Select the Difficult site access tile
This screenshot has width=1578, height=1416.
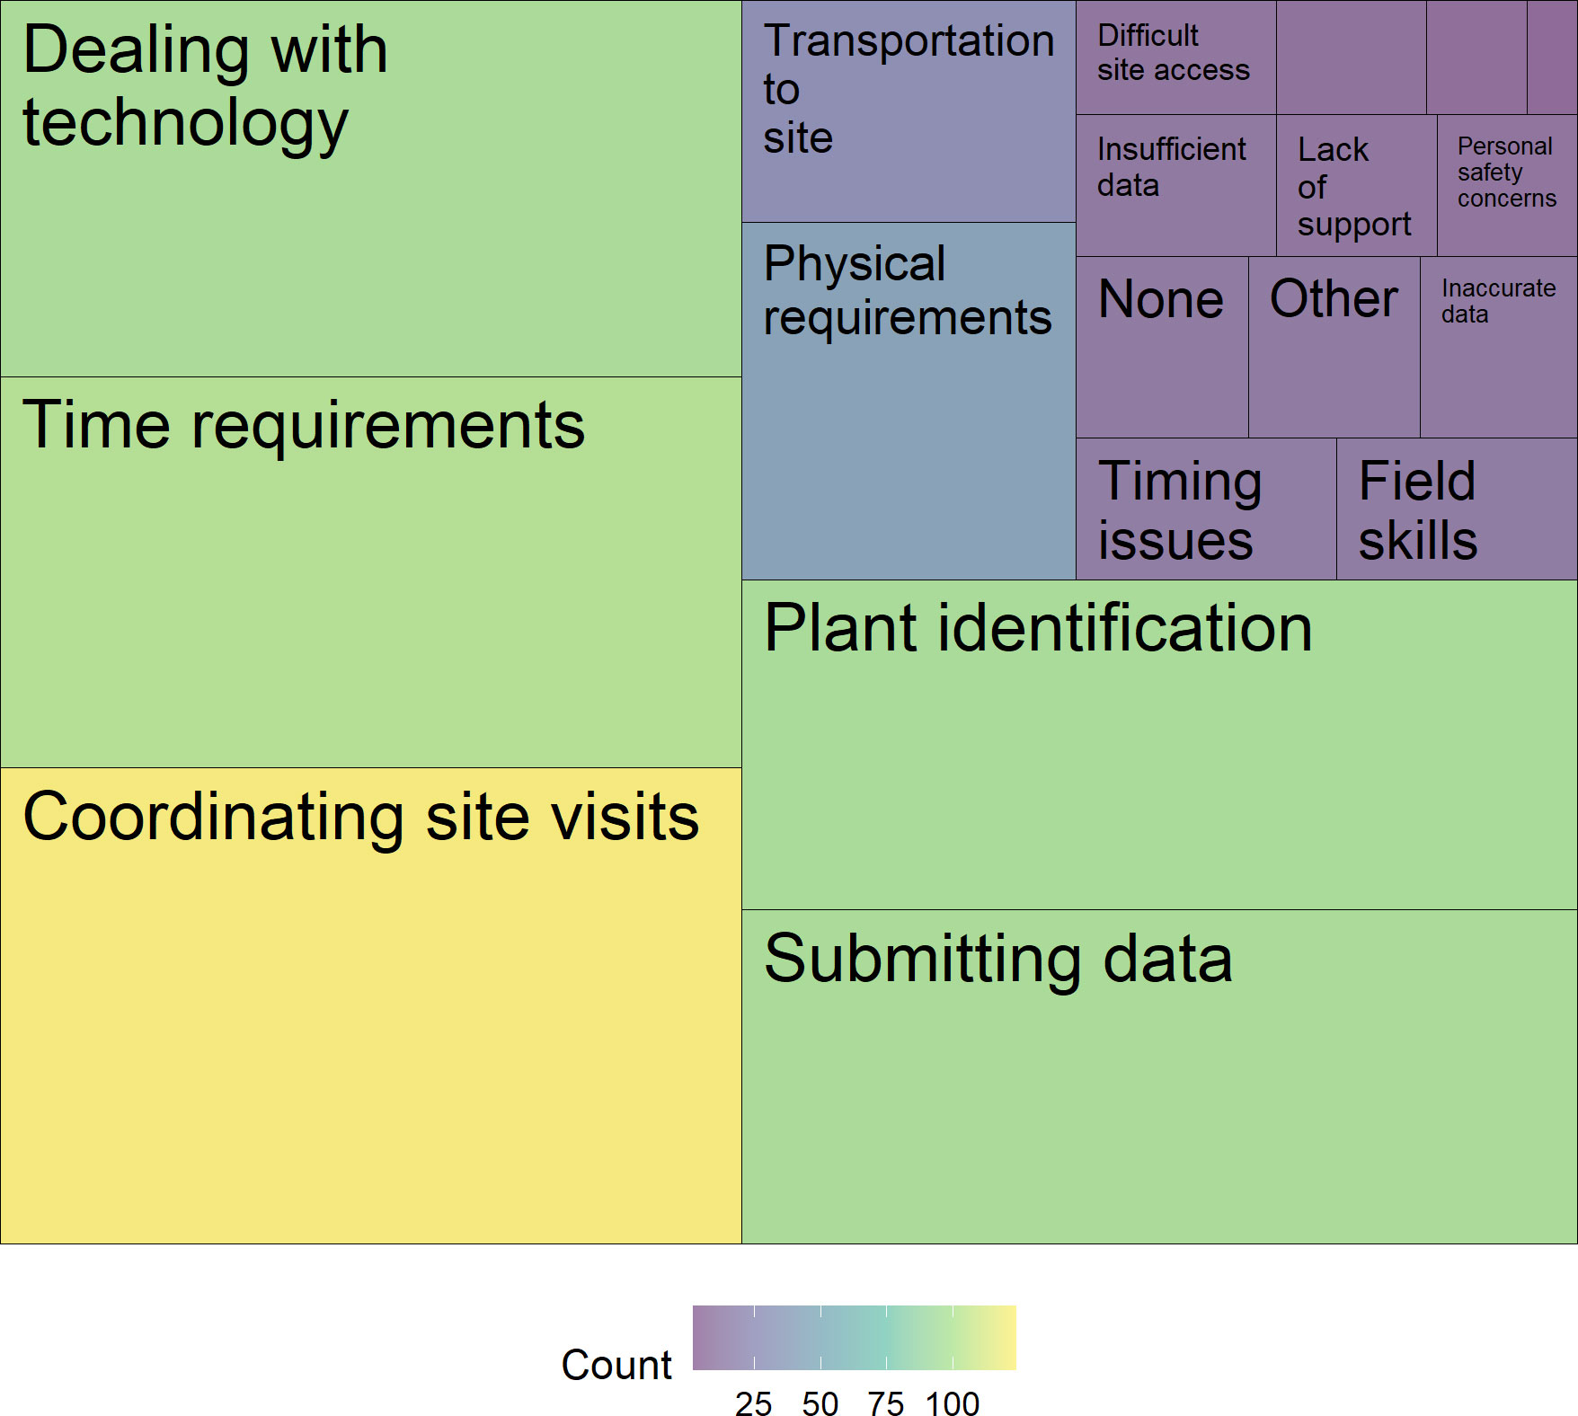pos(1175,58)
